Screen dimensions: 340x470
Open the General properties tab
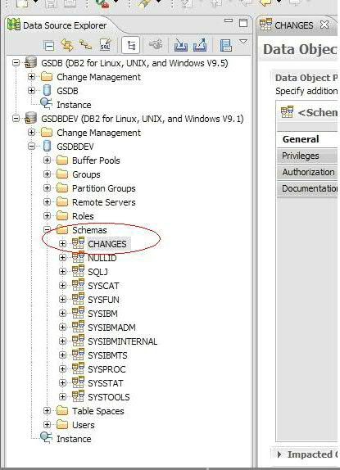307,139
